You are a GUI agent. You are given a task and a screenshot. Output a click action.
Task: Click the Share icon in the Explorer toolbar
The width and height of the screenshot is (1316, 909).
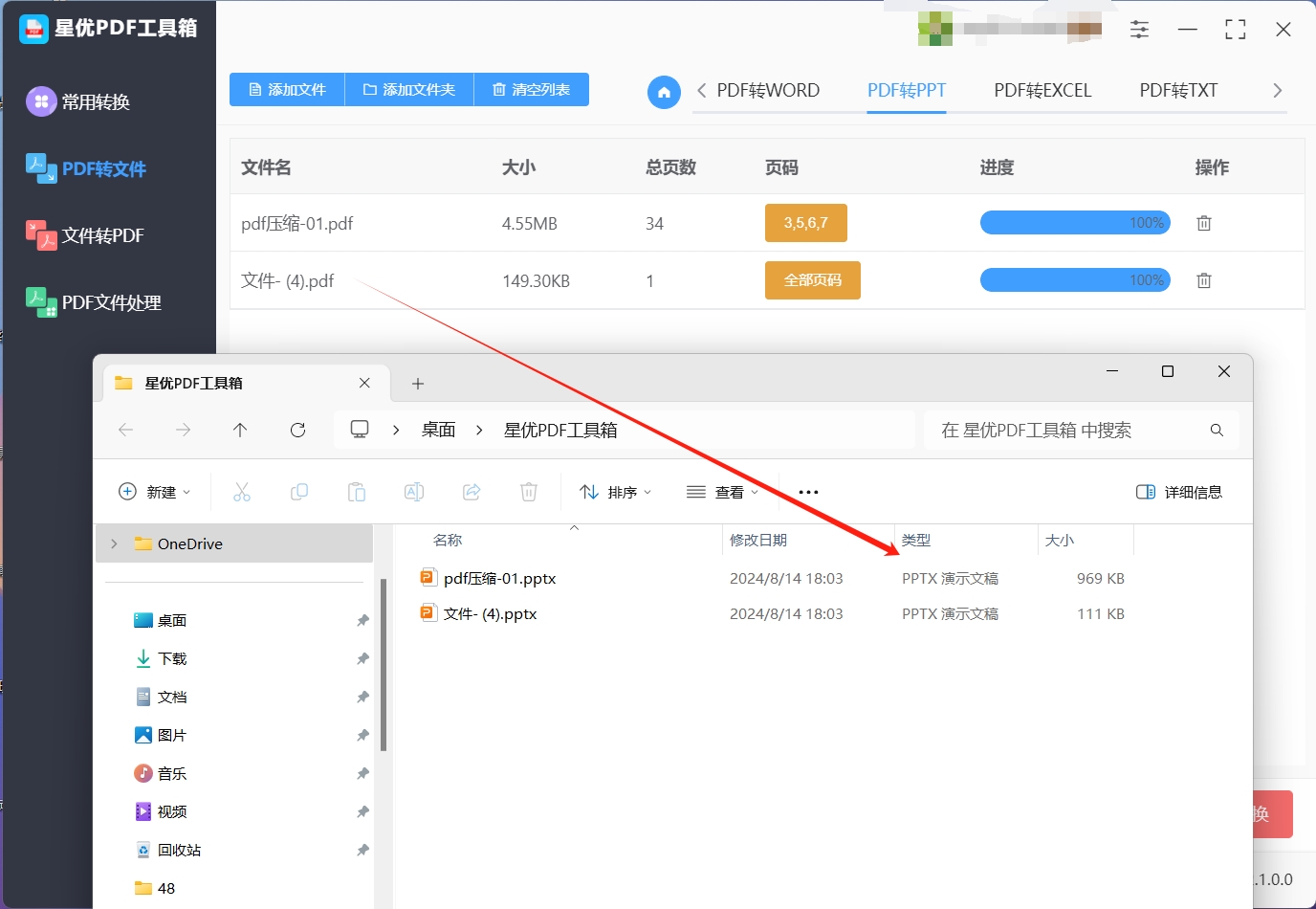(472, 492)
